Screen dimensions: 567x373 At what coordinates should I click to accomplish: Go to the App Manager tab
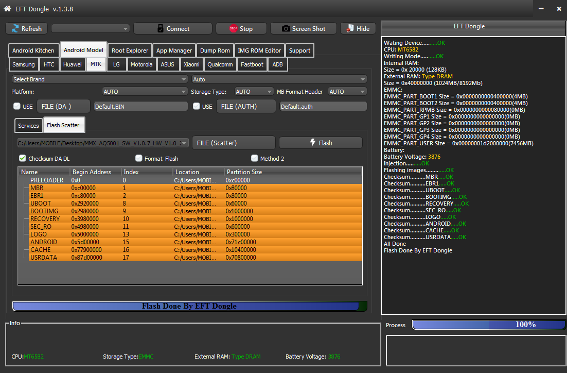174,50
